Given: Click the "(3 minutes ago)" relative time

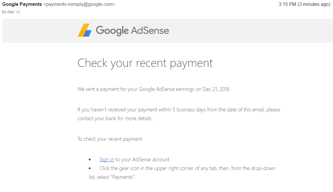Looking at the screenshot, I should 314,4.
